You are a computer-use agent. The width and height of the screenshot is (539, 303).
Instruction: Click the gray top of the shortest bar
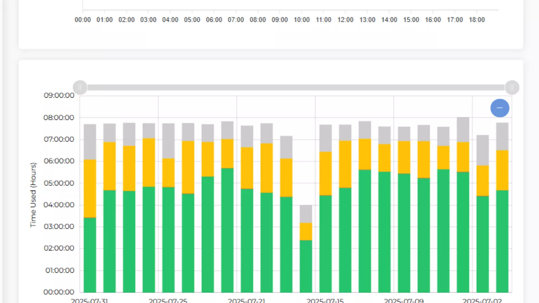pyautogui.click(x=306, y=214)
